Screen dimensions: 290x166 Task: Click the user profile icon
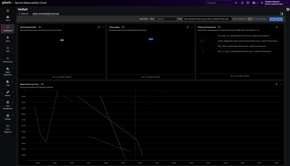click(x=262, y=3)
